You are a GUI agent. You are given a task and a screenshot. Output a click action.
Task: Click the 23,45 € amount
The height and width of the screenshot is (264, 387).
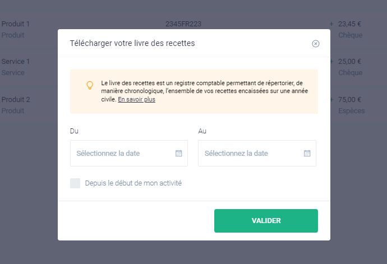pyautogui.click(x=350, y=24)
